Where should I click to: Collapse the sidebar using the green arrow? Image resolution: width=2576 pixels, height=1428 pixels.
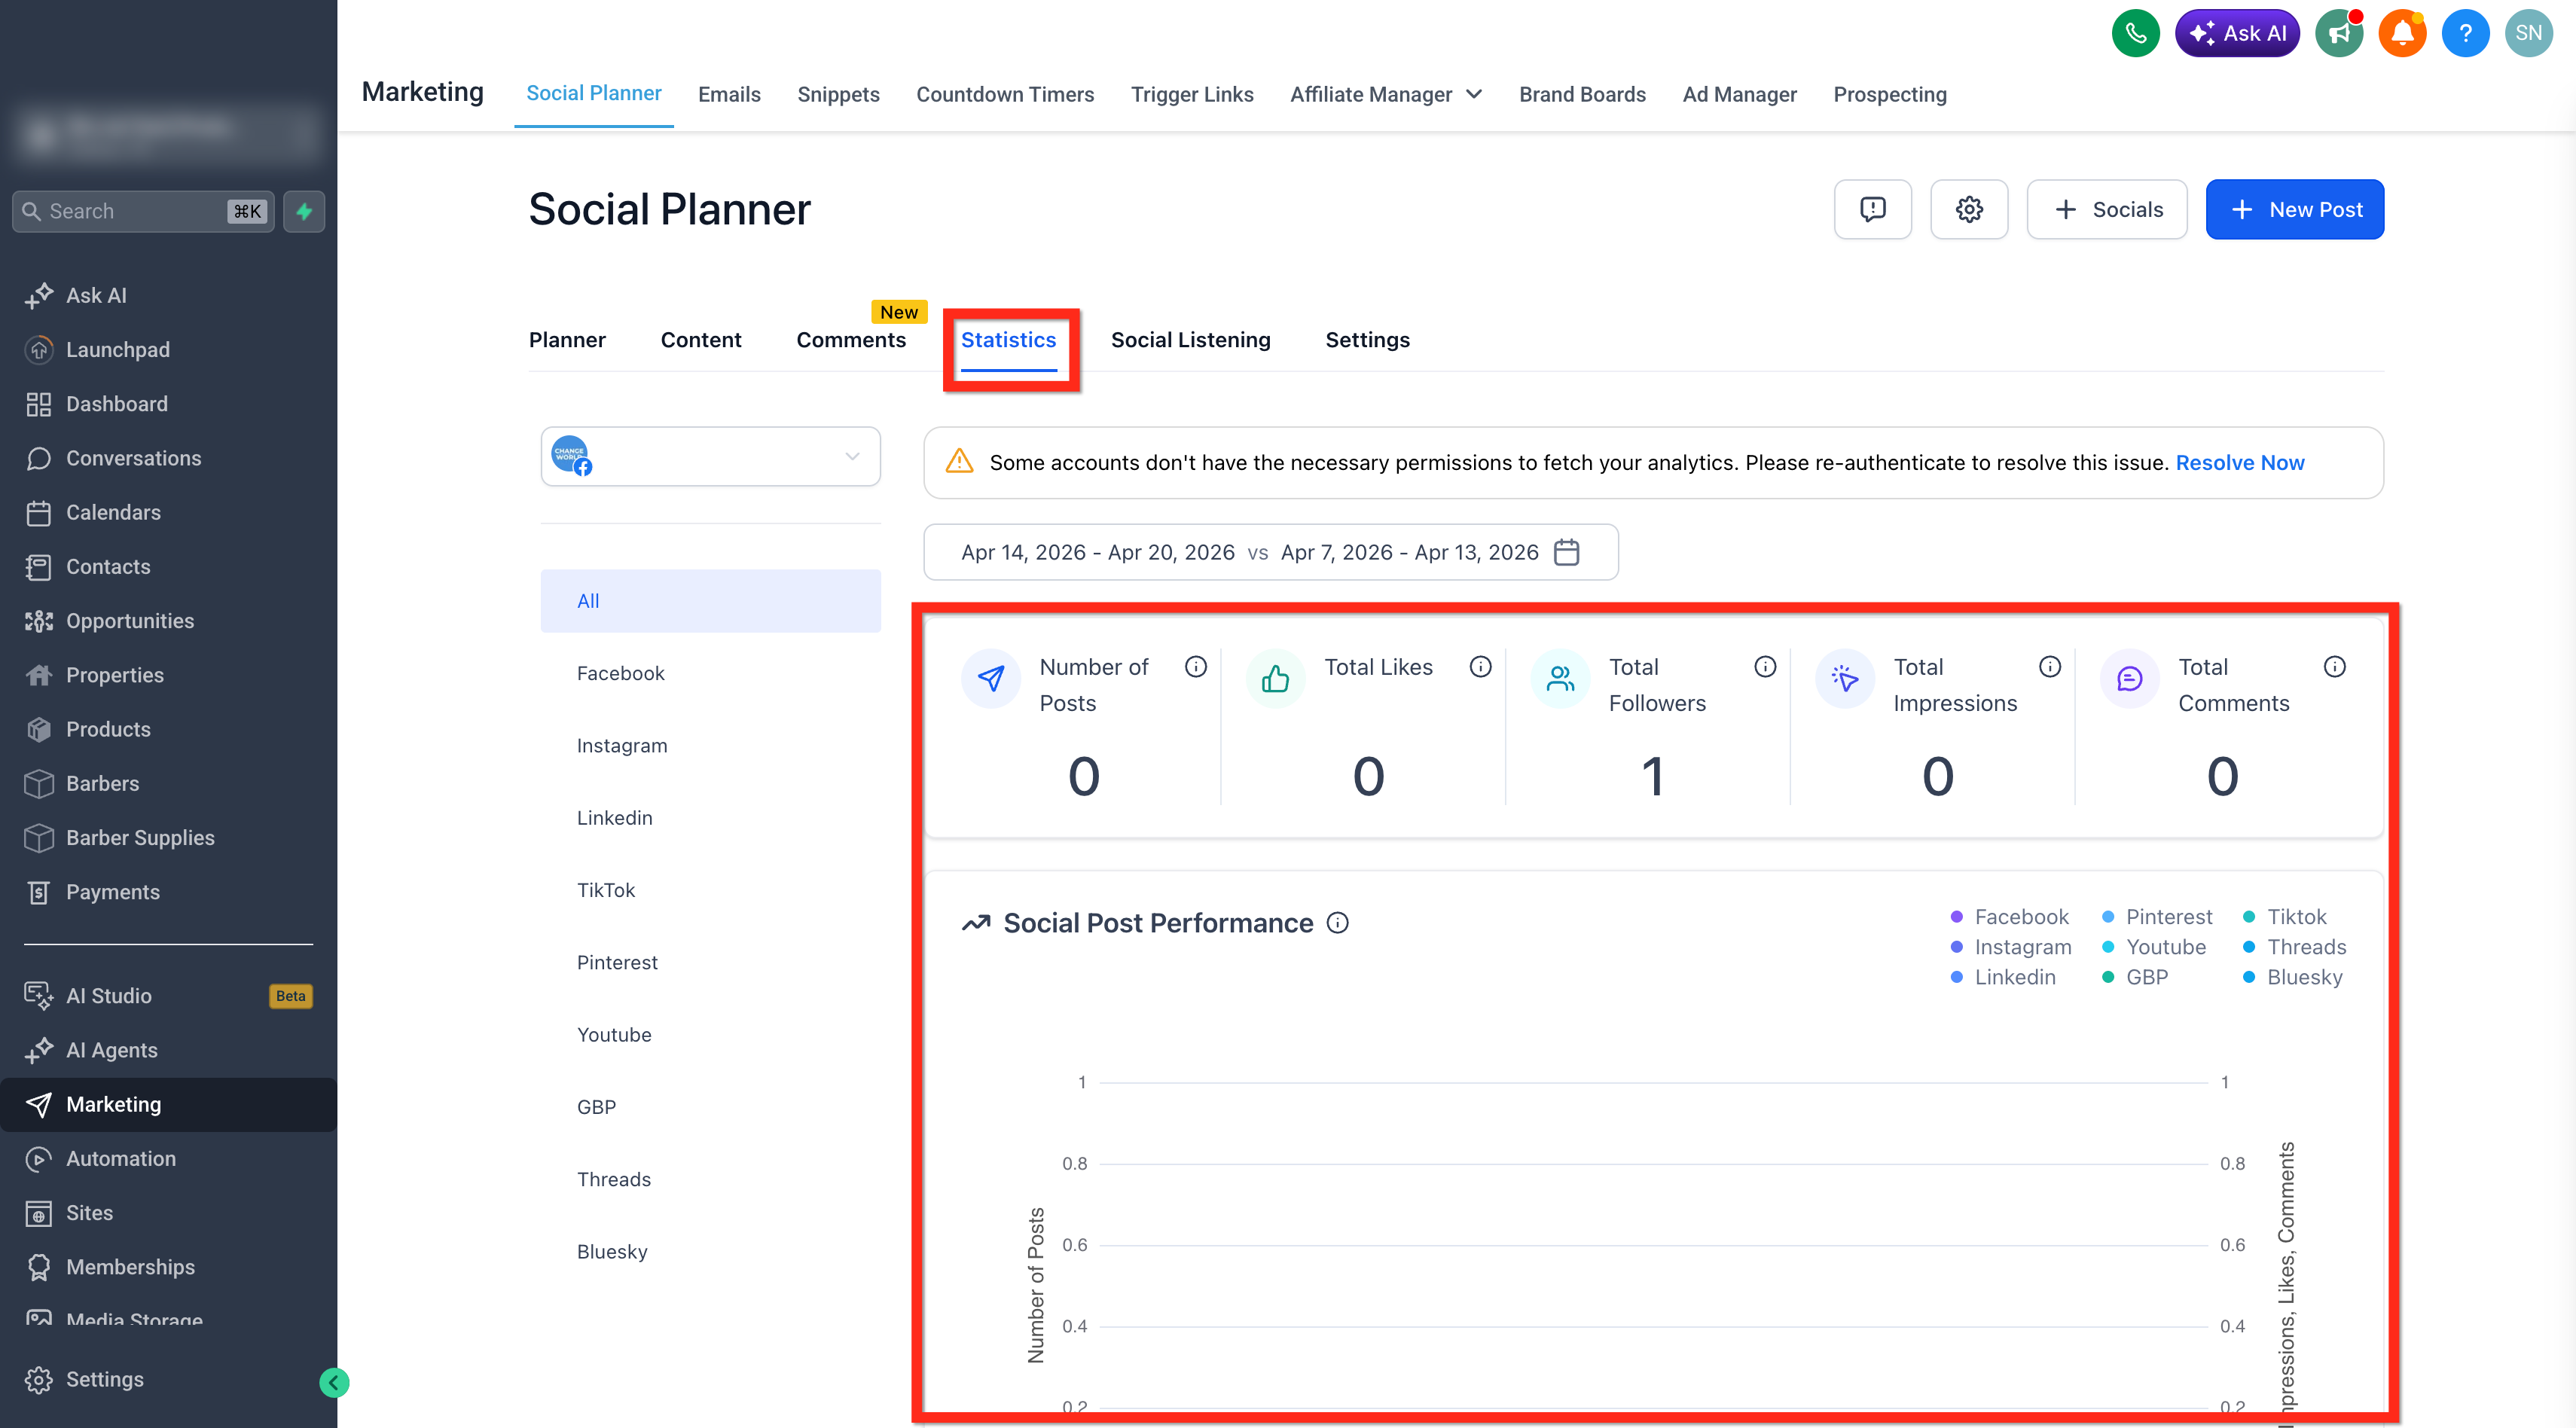pyautogui.click(x=334, y=1382)
